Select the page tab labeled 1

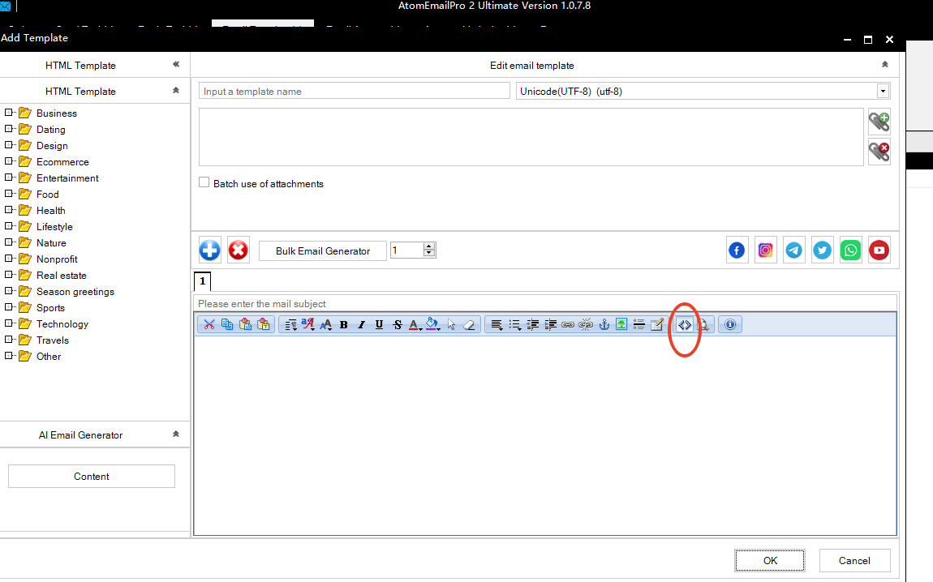pos(202,281)
